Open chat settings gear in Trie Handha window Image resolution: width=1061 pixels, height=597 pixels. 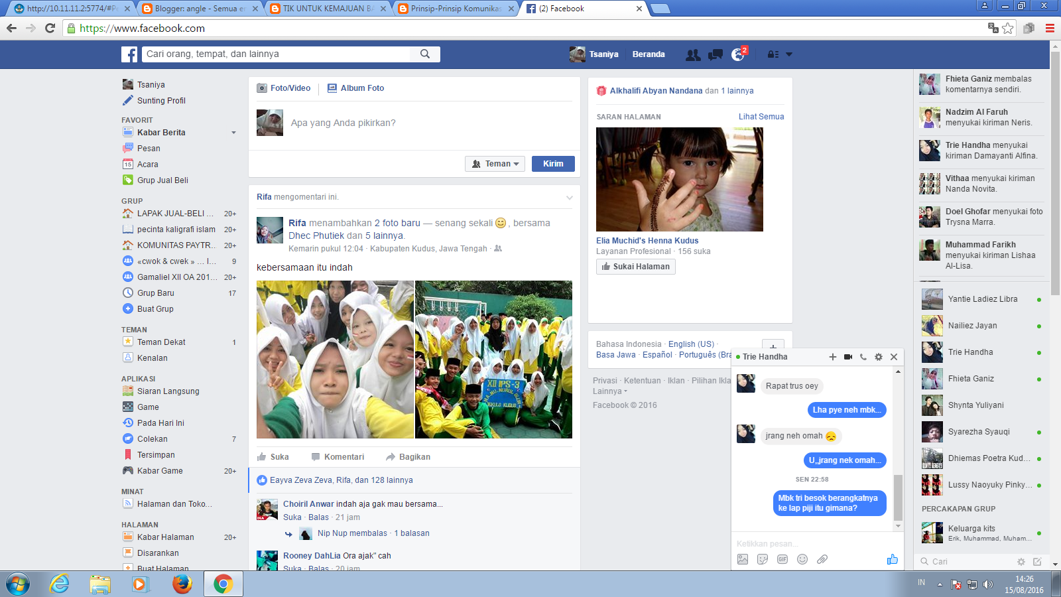tap(879, 357)
